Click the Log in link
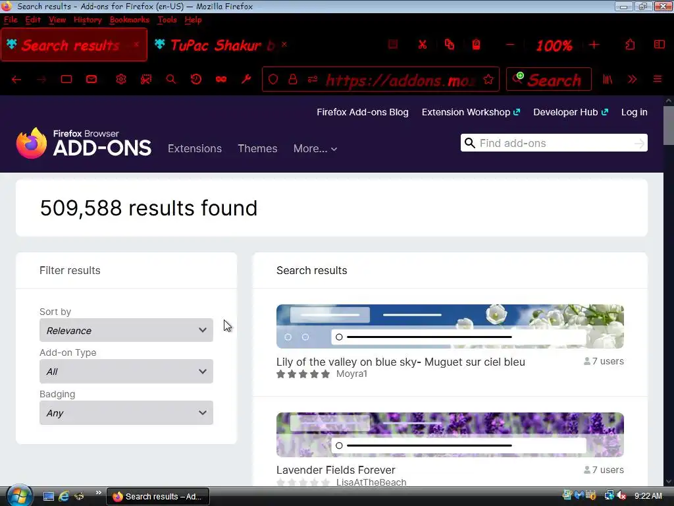This screenshot has height=506, width=674. click(x=634, y=112)
